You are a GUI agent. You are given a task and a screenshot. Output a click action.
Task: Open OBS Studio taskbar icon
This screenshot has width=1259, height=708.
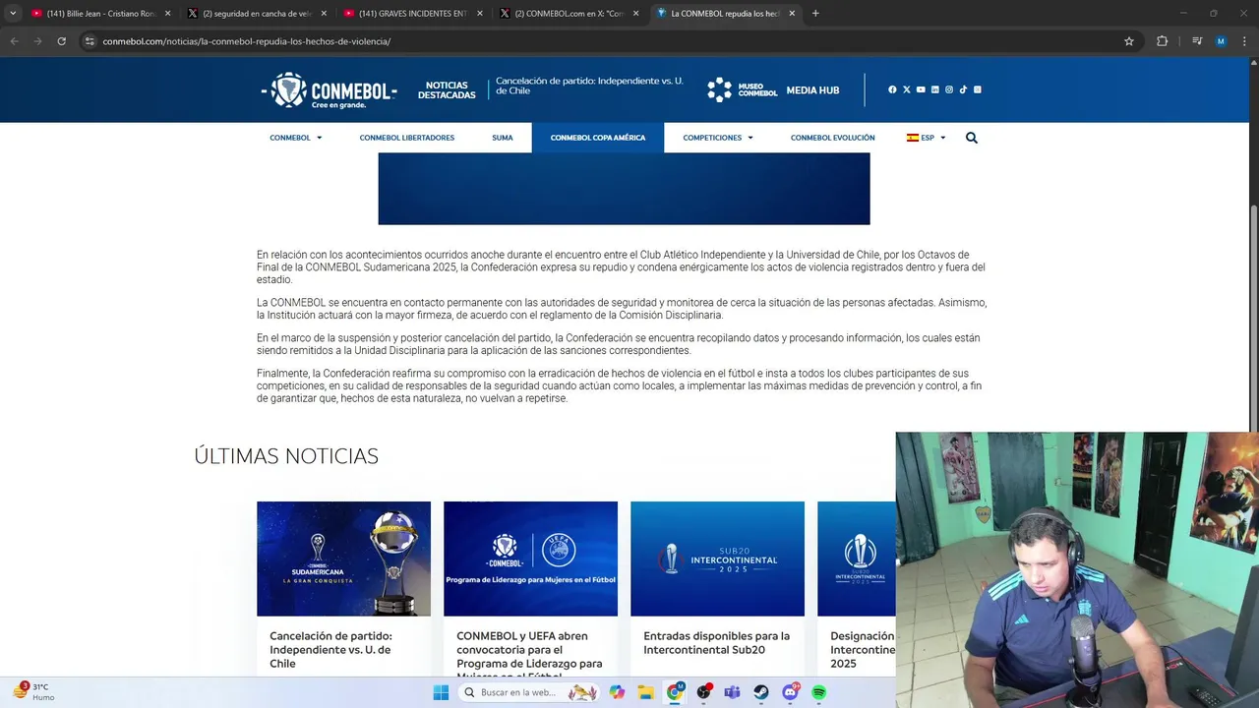pos(703,692)
